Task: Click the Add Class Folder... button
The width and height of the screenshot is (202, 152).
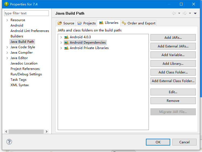Action: tap(173, 72)
